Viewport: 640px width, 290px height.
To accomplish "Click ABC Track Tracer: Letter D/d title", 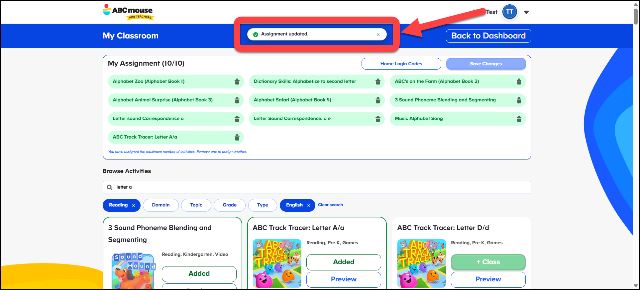I will (443, 228).
